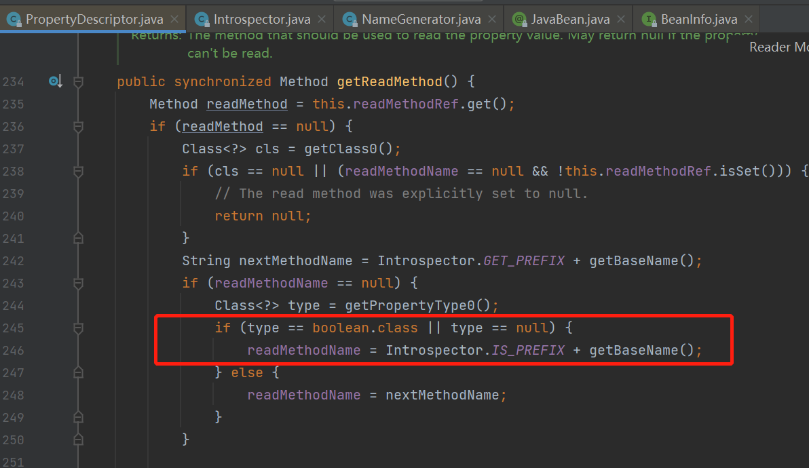
Task: Click line number 245 in gutter
Action: click(14, 328)
